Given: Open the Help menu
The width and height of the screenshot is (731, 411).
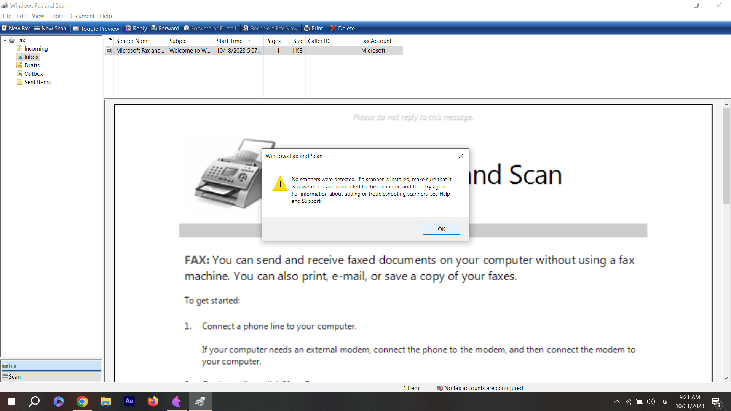Looking at the screenshot, I should click(106, 16).
